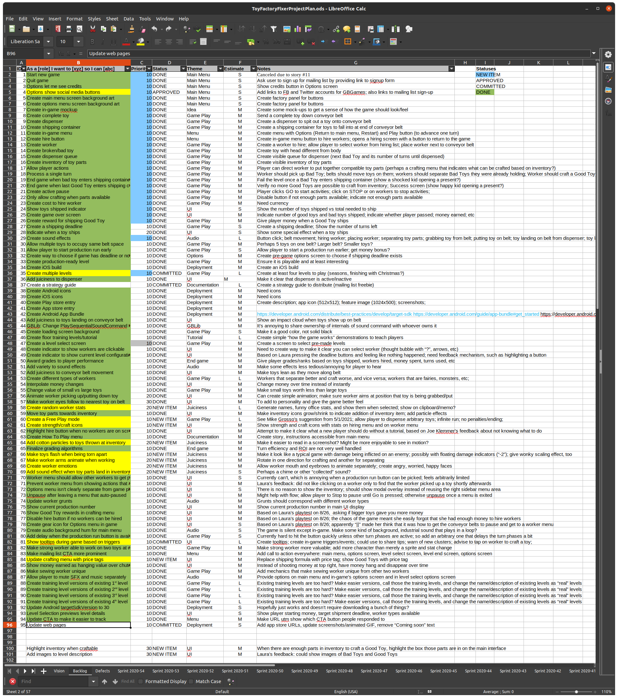Click Find Next down arrow
The width and height of the screenshot is (618, 698).
click(x=115, y=681)
